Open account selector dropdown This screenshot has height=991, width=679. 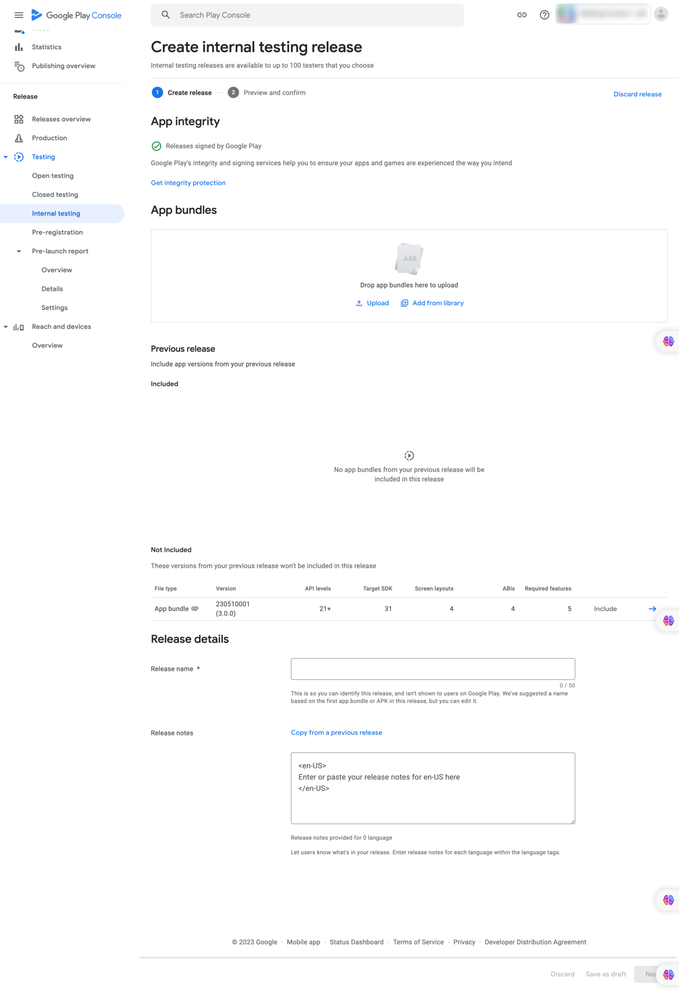point(603,14)
